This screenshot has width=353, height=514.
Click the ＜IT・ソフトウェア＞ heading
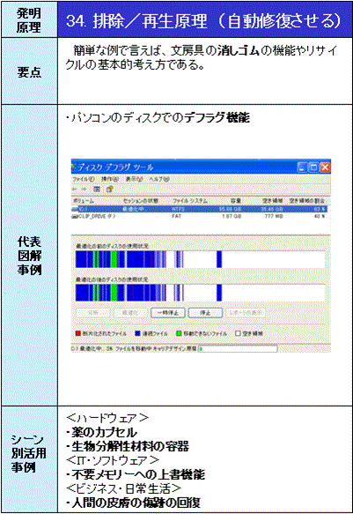click(113, 460)
